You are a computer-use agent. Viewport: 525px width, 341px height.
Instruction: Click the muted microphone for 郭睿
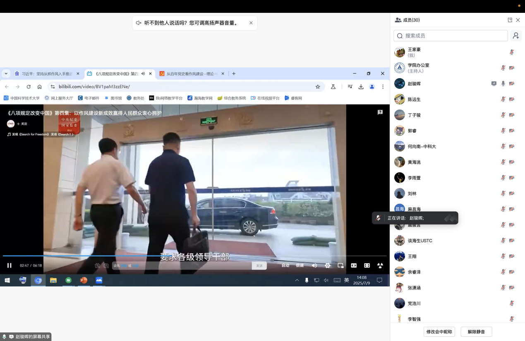[x=503, y=131]
